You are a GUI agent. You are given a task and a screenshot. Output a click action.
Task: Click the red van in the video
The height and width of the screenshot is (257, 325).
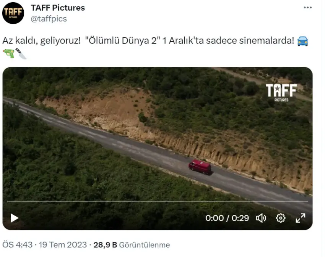[x=200, y=167]
